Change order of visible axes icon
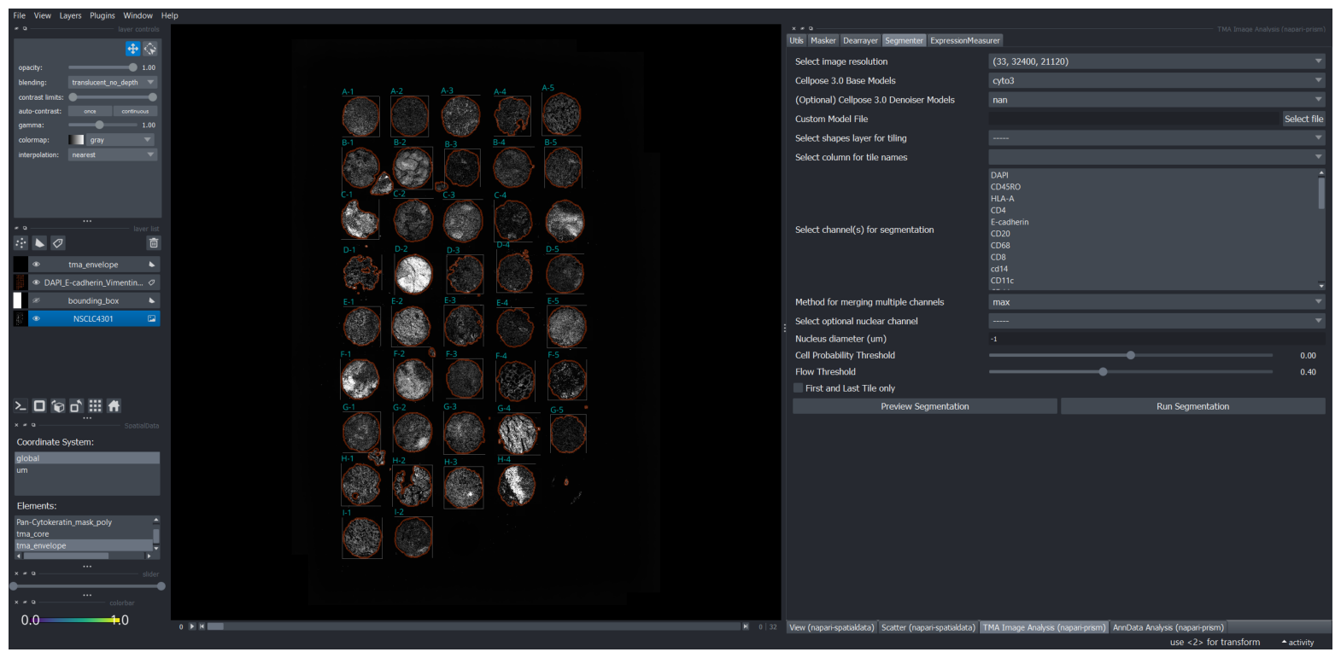 pyautogui.click(x=58, y=406)
